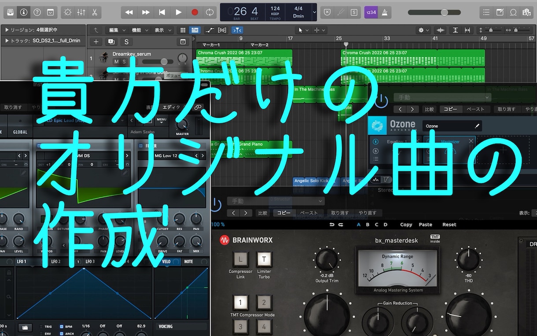
Task: Open the Mixer icon in the control bar
Action: click(82, 12)
